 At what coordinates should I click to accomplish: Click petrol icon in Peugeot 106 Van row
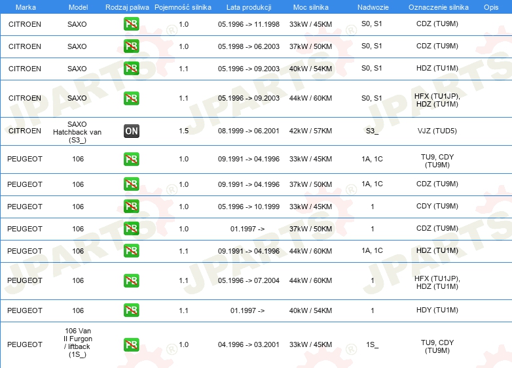point(131,344)
